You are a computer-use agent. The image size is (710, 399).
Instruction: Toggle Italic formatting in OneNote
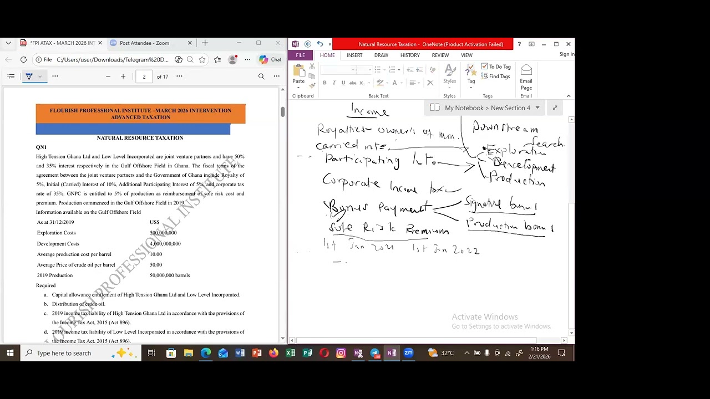(x=334, y=83)
